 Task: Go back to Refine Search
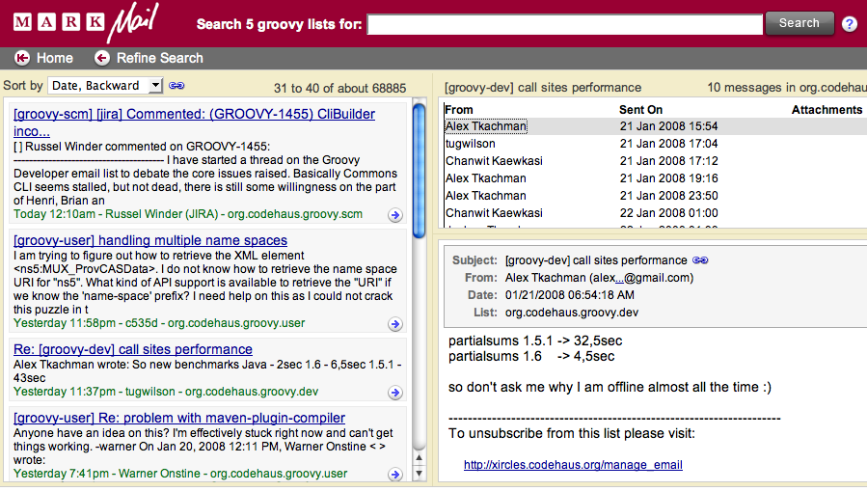[160, 58]
